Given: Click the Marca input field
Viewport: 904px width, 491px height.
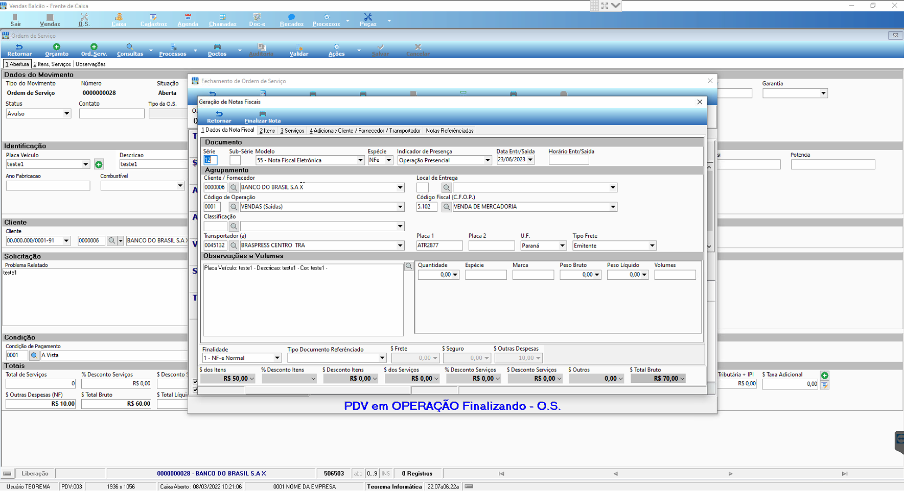Looking at the screenshot, I should [x=533, y=275].
